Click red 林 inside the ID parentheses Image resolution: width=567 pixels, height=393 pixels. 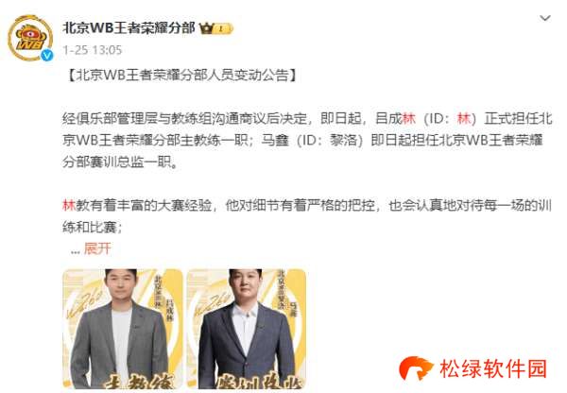click(x=464, y=118)
